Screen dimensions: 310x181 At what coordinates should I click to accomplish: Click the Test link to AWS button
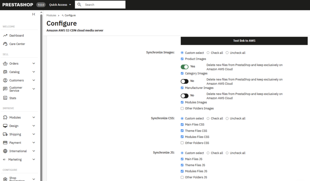244,41
